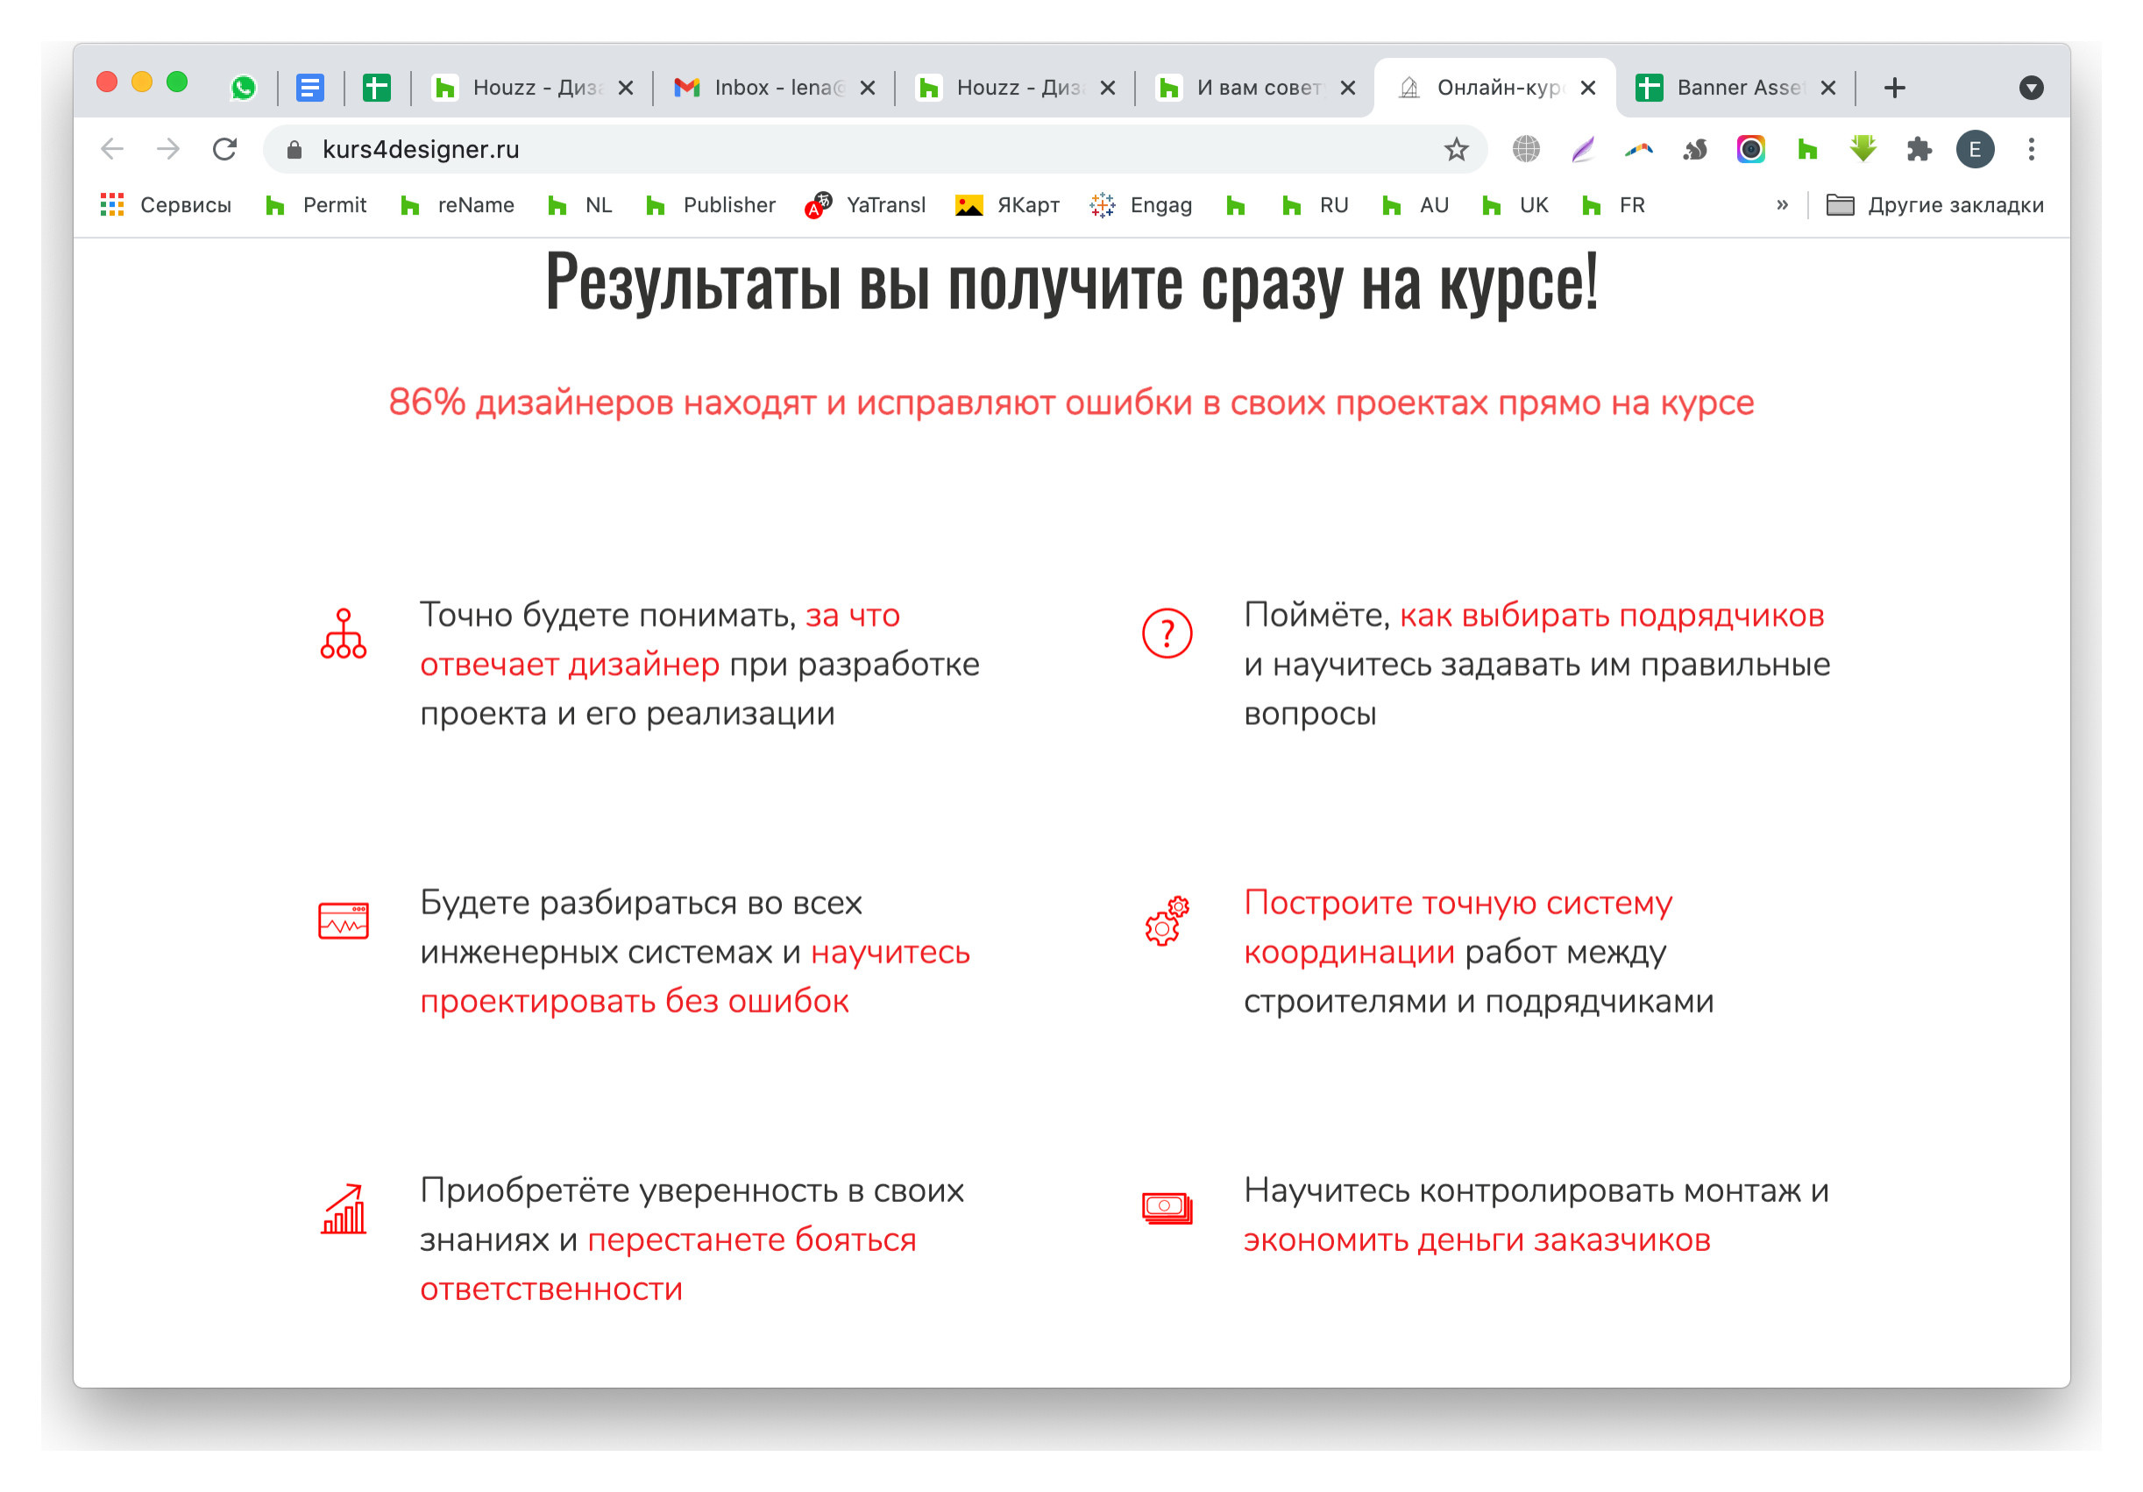Screen dimensions: 2143x1492
Task: Open the Сервисы apps grid icon
Action: [x=111, y=204]
